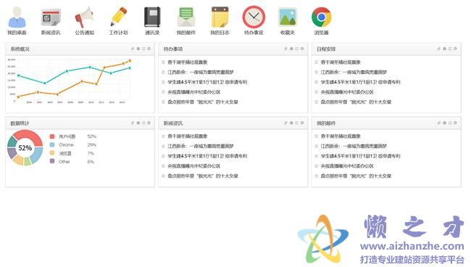Click square maximize icon in lower 我的邮件 panel header

click(x=450, y=123)
